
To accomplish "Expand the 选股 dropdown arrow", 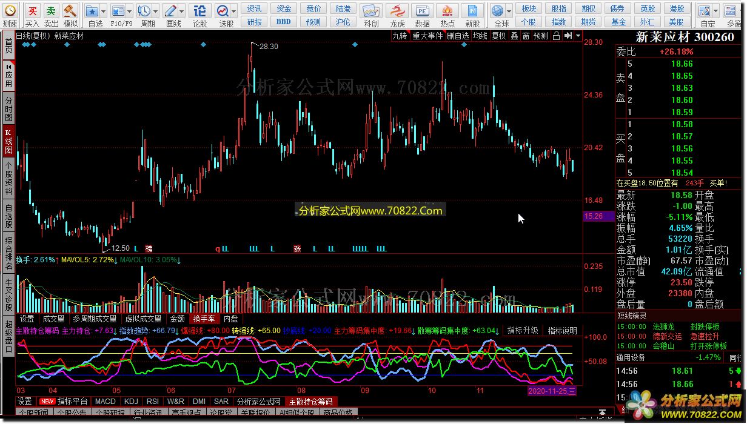I will point(233,11).
